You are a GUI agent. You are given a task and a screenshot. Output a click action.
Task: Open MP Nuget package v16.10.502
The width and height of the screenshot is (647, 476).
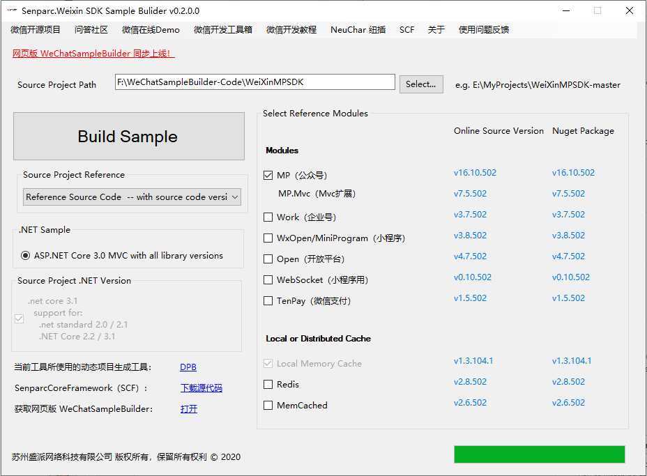point(573,173)
